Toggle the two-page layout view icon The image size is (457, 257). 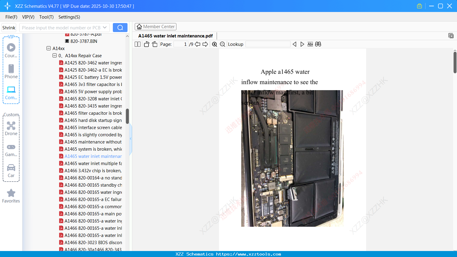pyautogui.click(x=137, y=44)
